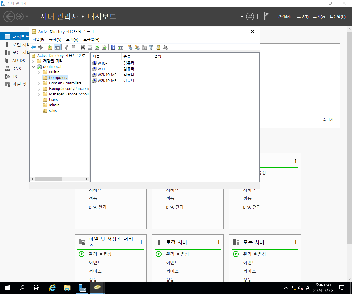Create new organizational unit with toolbar icon
The image size is (352, 294).
[144, 47]
